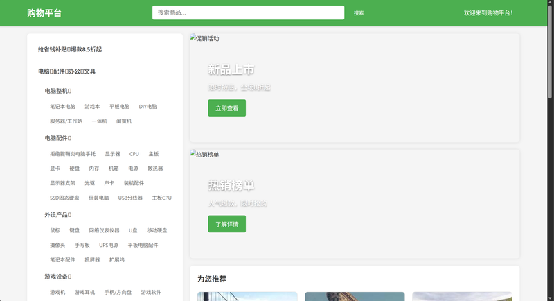Click the 购物平台 logo in header
The width and height of the screenshot is (554, 301).
44,13
